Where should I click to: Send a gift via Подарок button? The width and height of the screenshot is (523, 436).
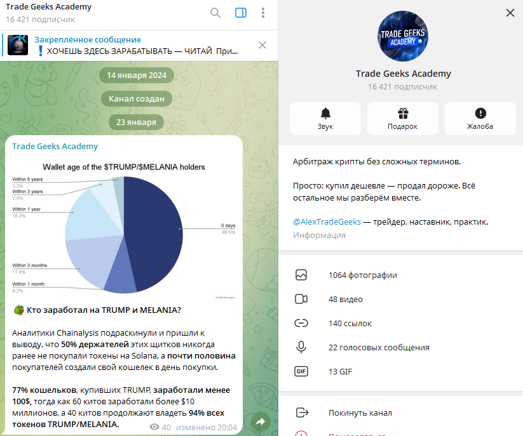tap(402, 119)
